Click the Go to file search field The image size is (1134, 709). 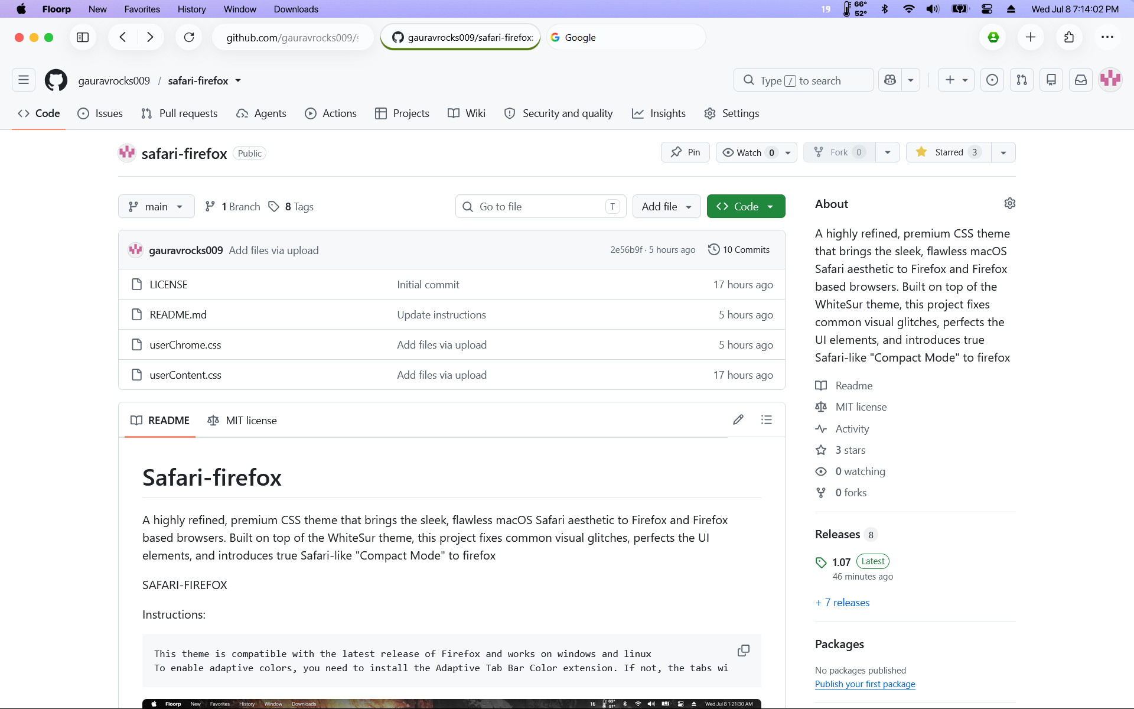pyautogui.click(x=540, y=206)
